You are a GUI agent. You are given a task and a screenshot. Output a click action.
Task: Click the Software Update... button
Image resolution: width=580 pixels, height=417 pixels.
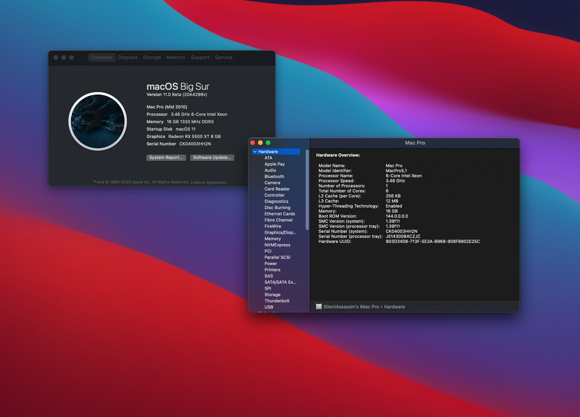pos(212,157)
